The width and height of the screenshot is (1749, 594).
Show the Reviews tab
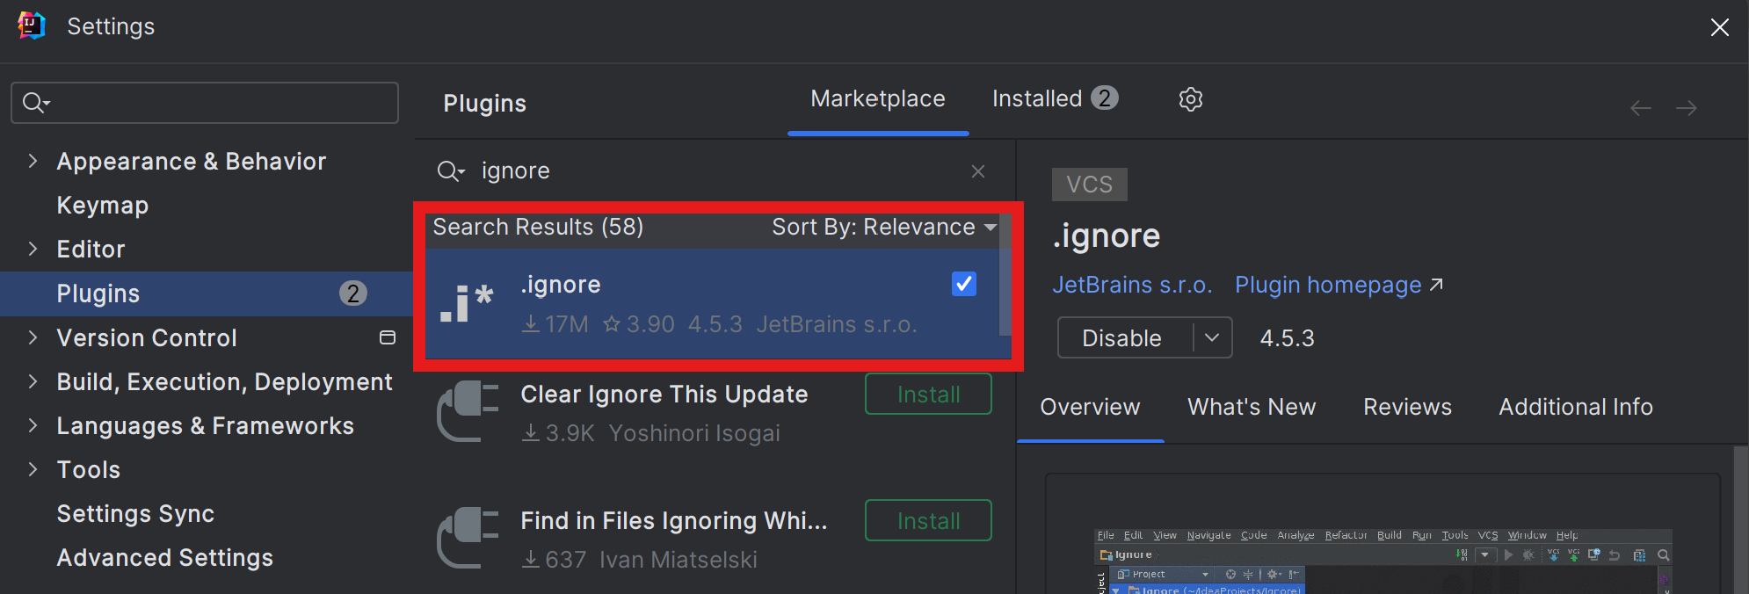(1407, 407)
